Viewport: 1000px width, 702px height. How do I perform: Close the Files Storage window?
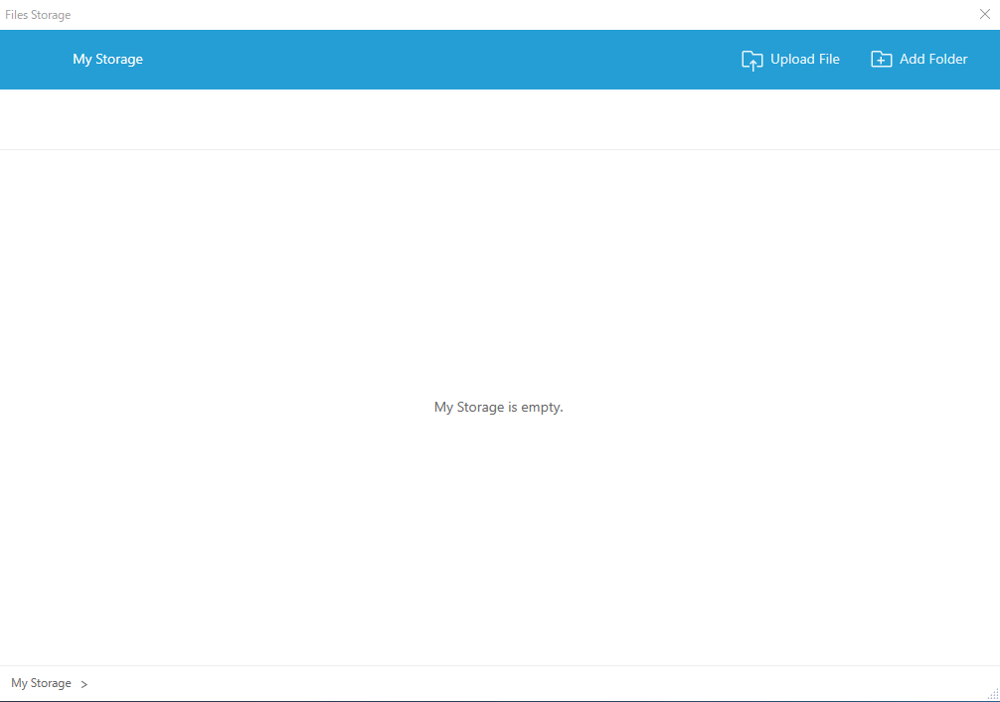pyautogui.click(x=985, y=14)
